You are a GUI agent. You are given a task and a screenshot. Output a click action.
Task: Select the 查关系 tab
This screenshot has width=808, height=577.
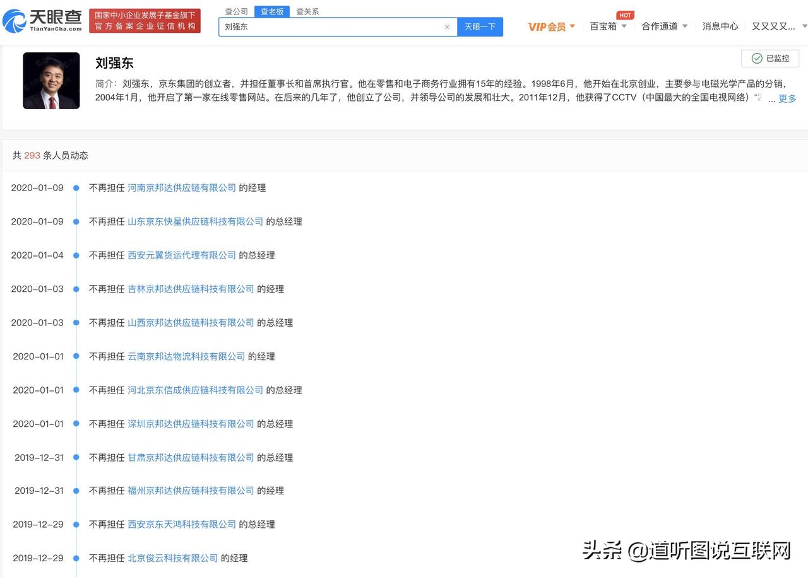pyautogui.click(x=307, y=11)
